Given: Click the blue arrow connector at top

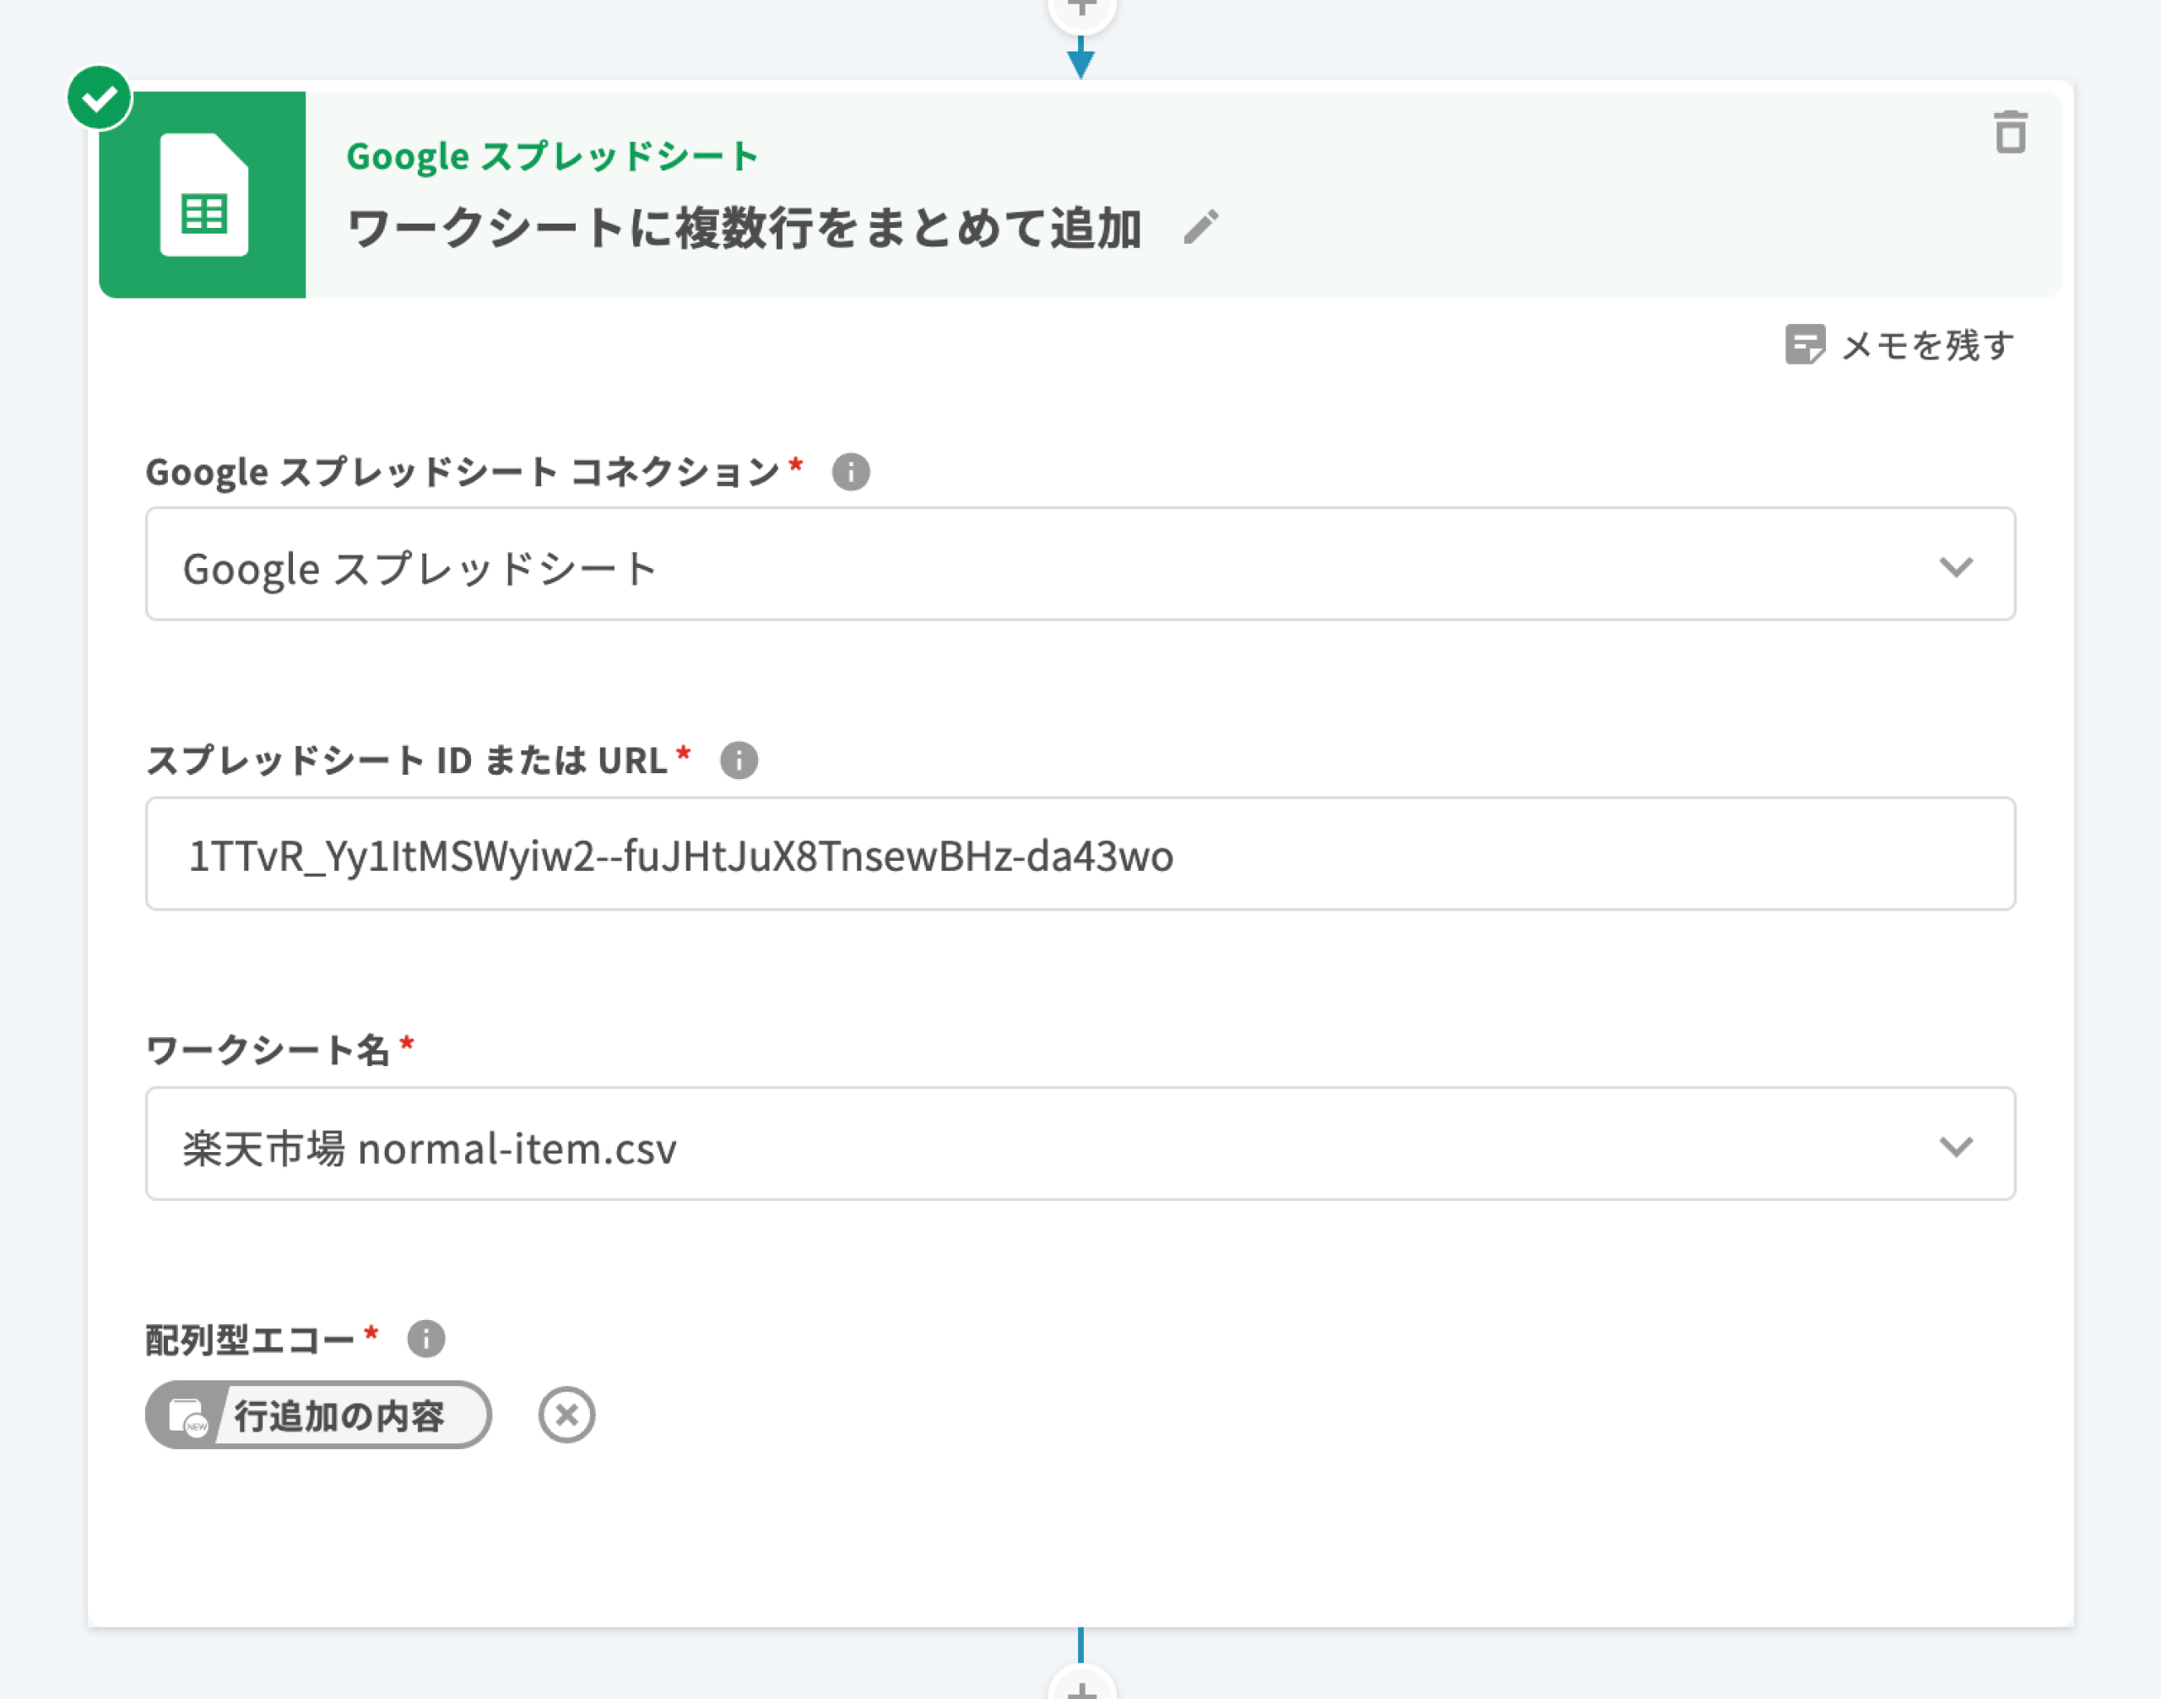Looking at the screenshot, I should point(1080,60).
